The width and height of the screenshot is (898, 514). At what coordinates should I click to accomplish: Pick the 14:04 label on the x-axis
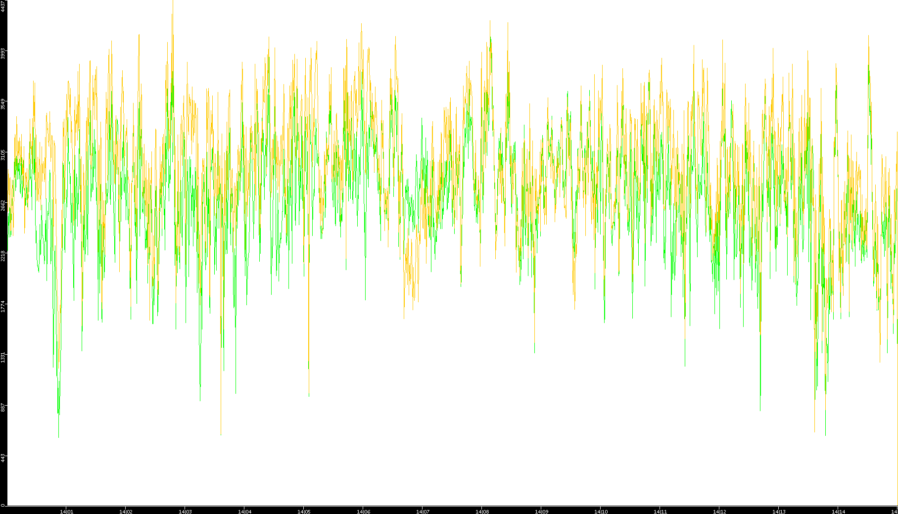244,512
